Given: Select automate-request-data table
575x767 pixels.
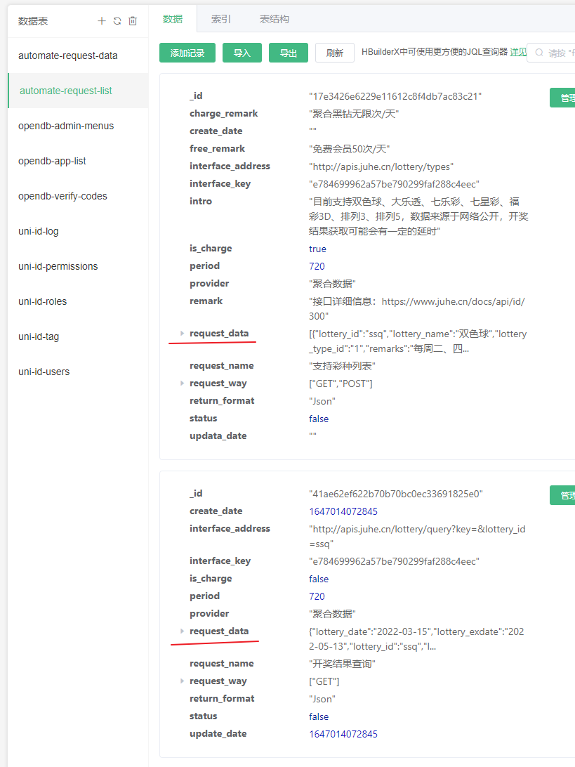Looking at the screenshot, I should 78,55.
